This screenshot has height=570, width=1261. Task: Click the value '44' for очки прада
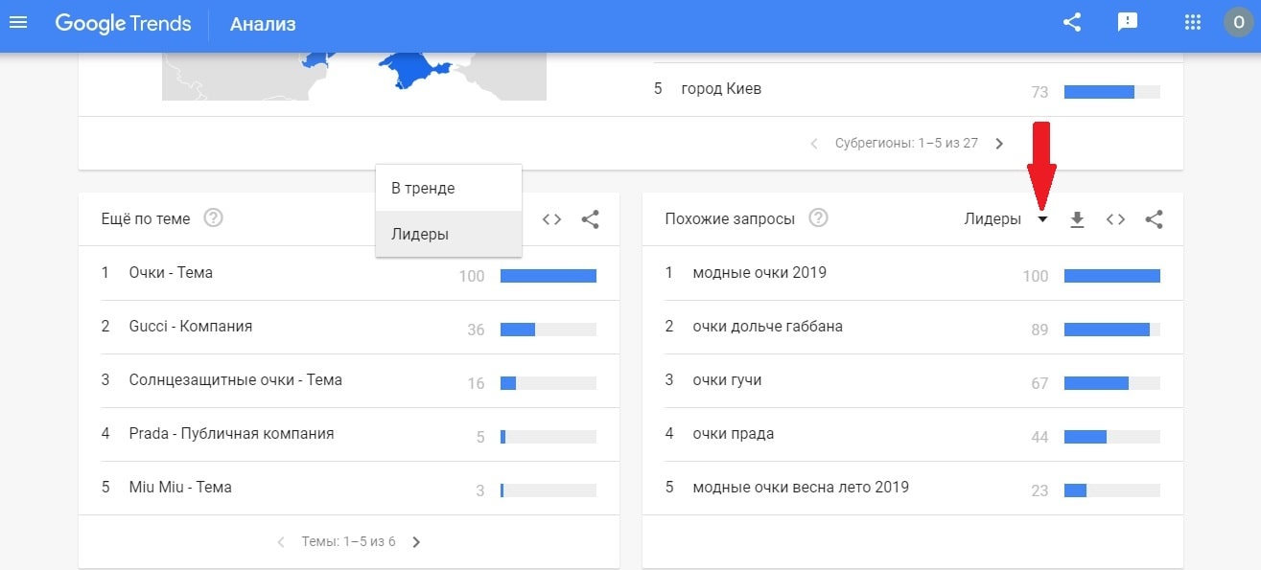coord(1039,437)
